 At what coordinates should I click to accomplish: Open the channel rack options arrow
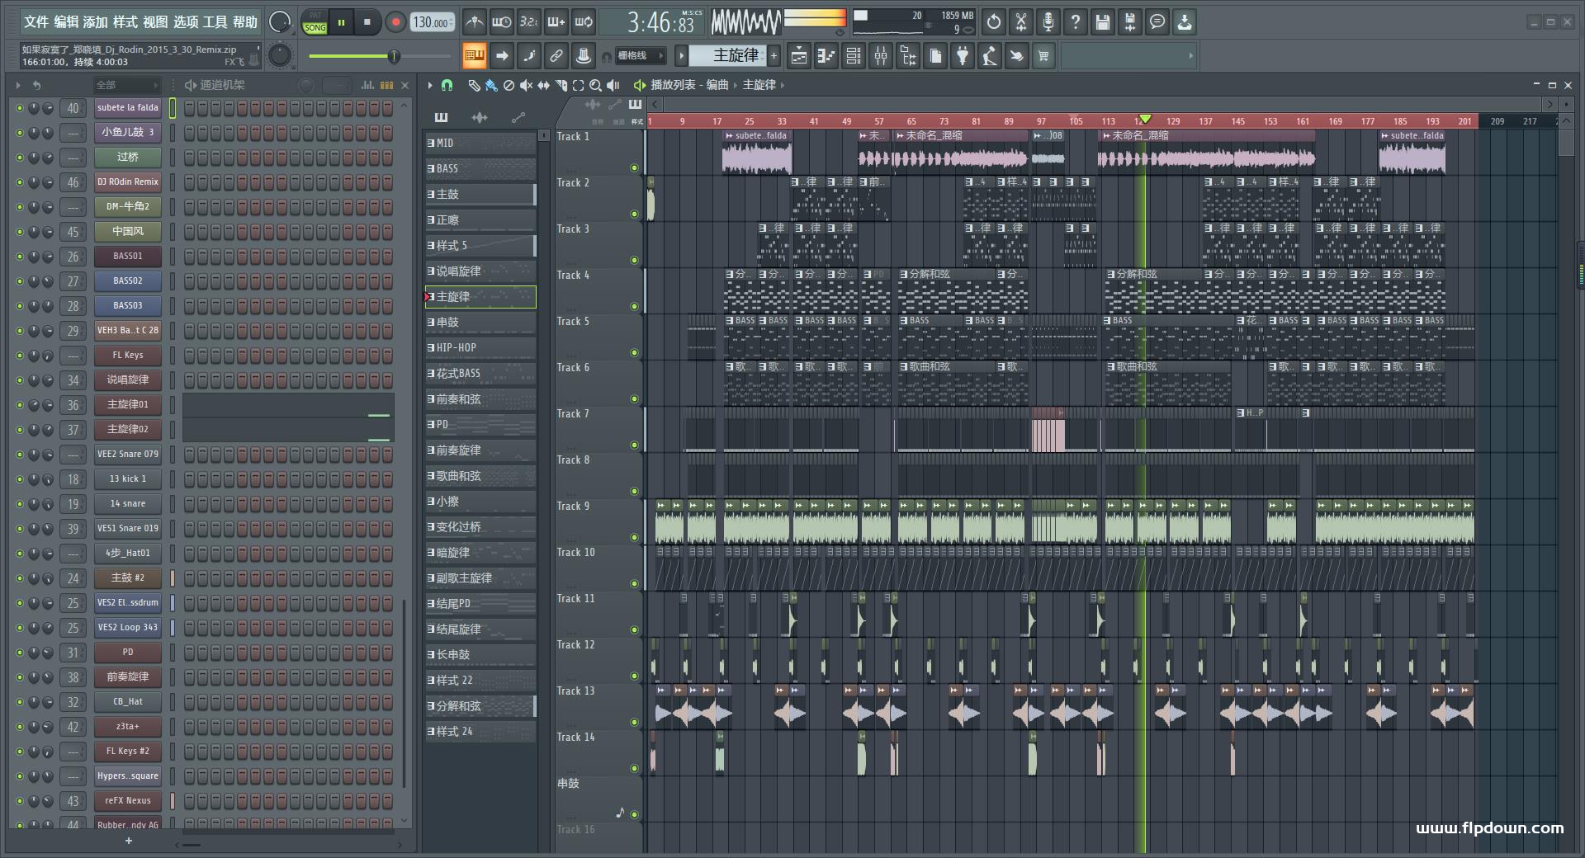coord(18,85)
